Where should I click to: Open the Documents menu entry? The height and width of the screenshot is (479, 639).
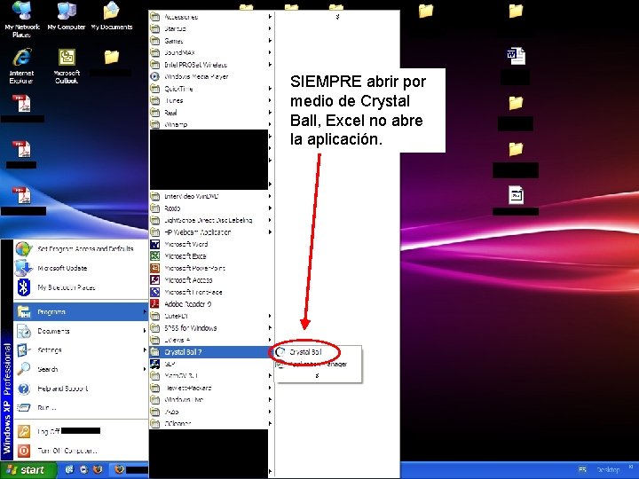point(82,331)
